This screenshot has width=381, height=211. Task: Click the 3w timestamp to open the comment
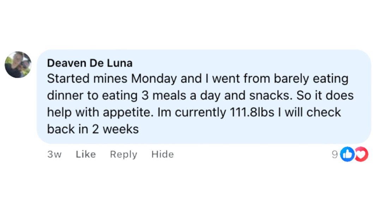tap(55, 154)
